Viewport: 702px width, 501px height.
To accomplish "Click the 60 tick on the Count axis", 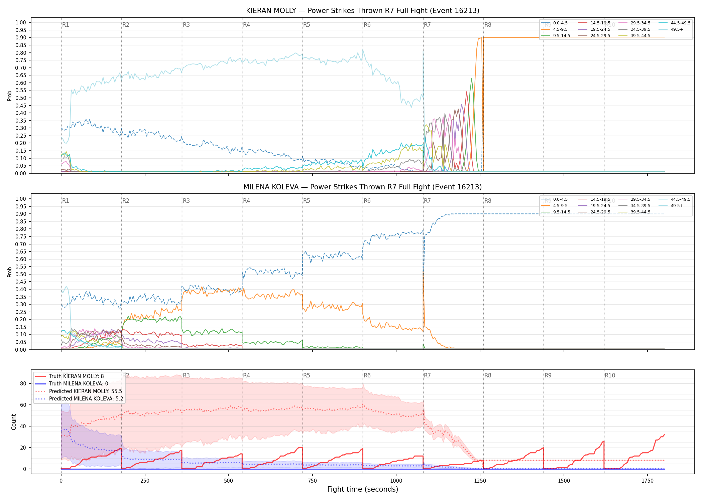I will coord(23,405).
